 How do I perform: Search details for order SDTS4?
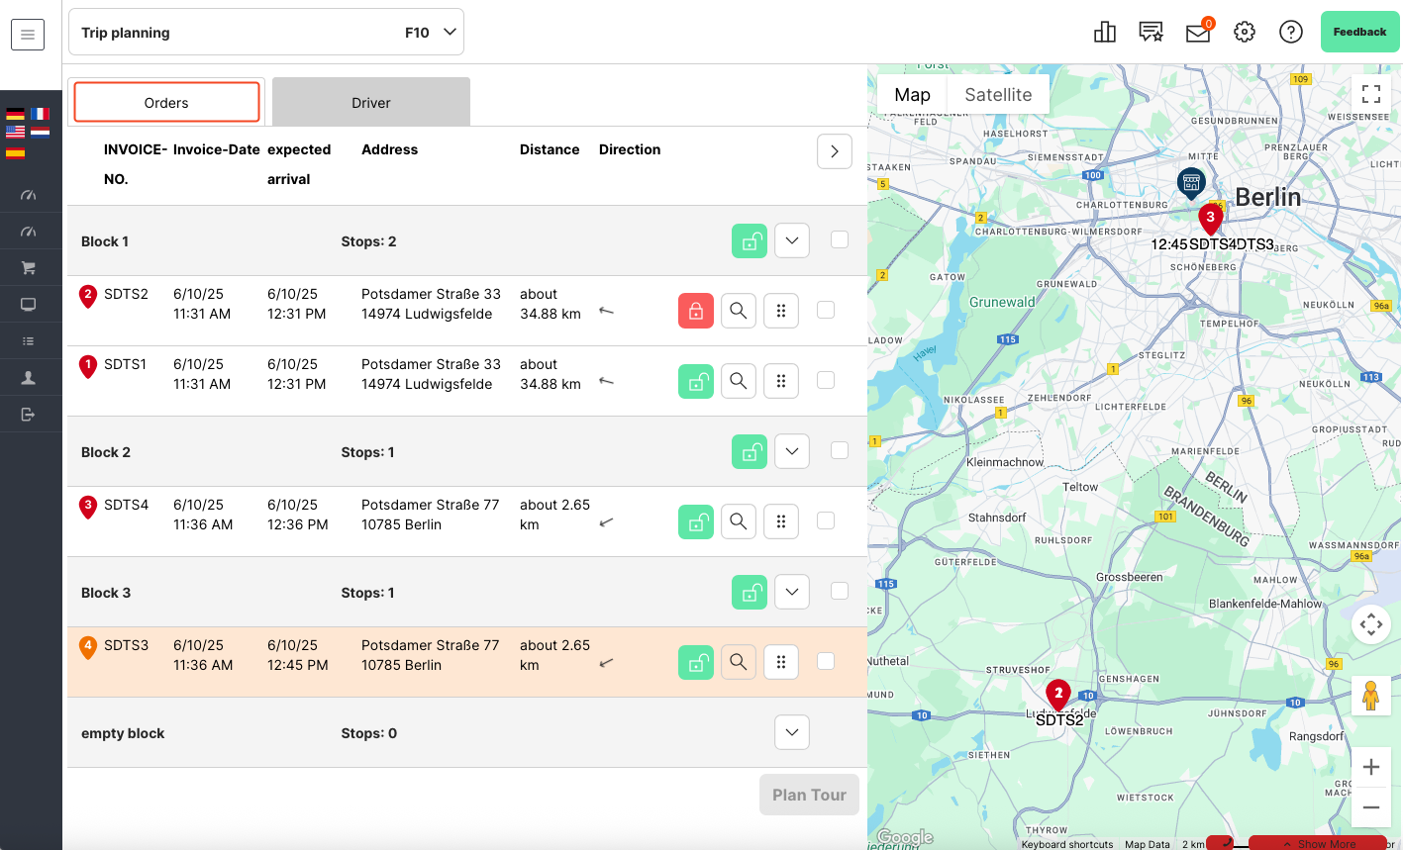739,521
